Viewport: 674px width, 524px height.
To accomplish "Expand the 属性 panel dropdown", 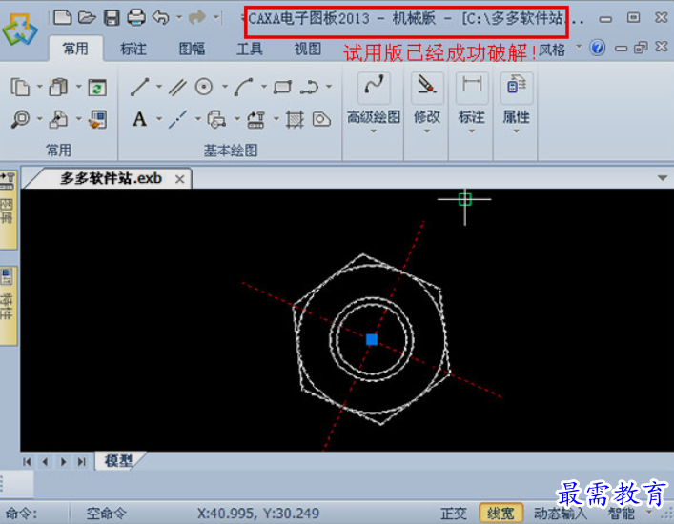I will 517,131.
